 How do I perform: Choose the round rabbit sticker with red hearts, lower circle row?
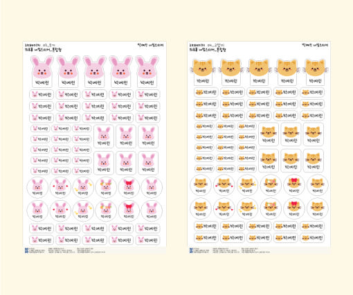(60, 211)
